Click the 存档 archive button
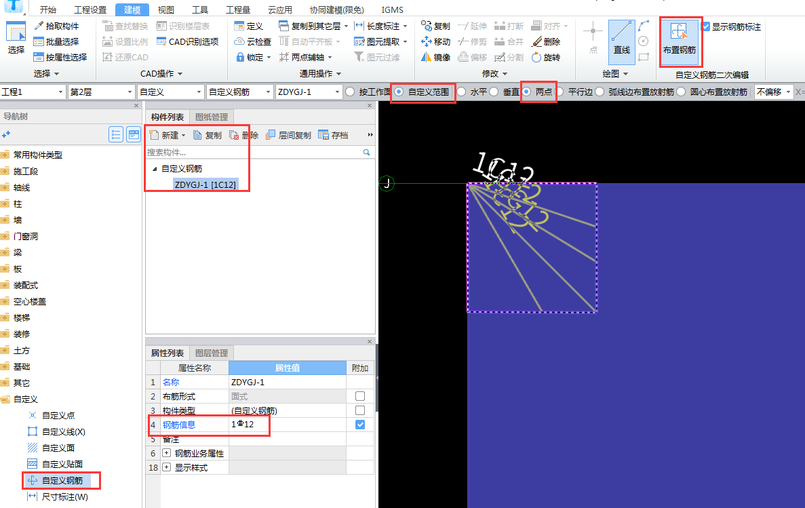This screenshot has height=508, width=805. (333, 135)
